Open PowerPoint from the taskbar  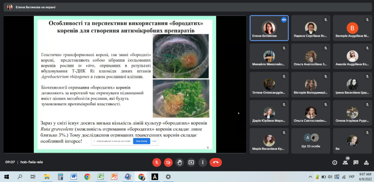tap(114, 177)
